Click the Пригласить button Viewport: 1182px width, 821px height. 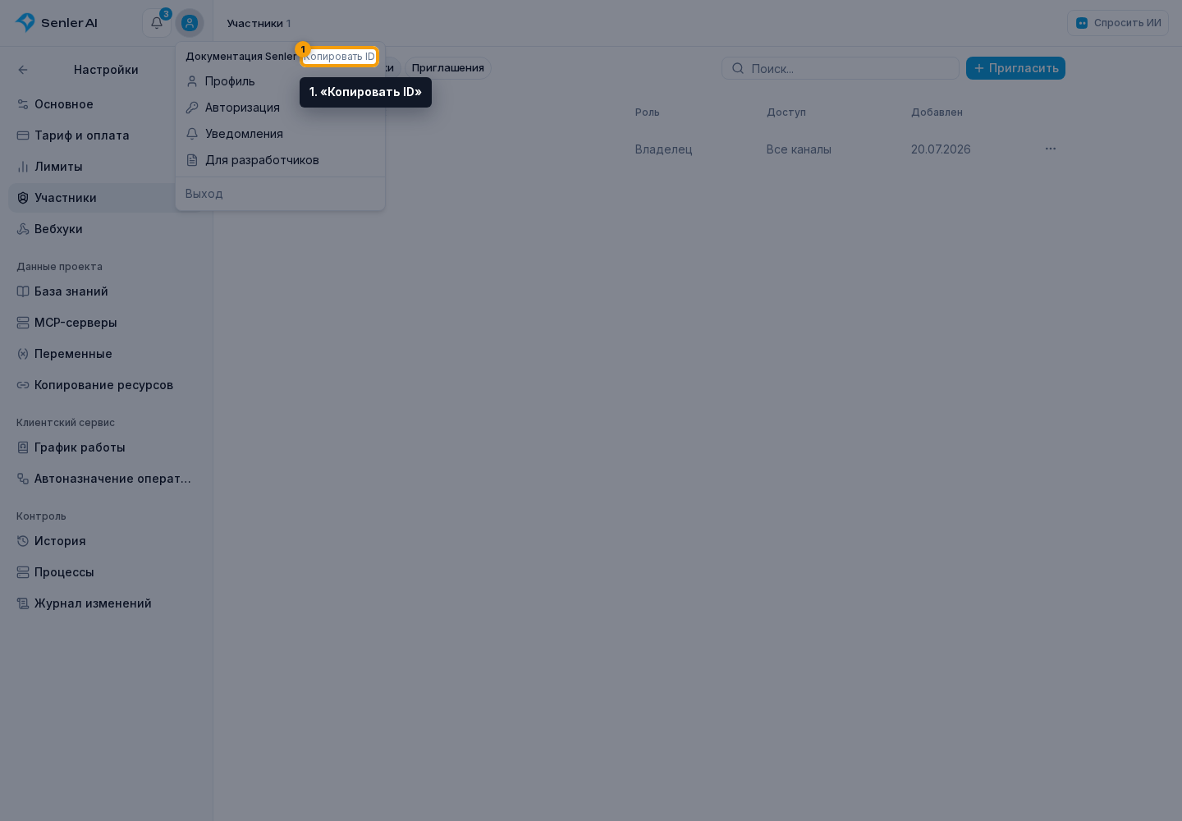[x=1015, y=68]
